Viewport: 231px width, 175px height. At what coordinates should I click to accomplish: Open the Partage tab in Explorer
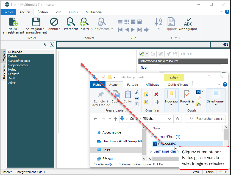[x=132, y=85]
